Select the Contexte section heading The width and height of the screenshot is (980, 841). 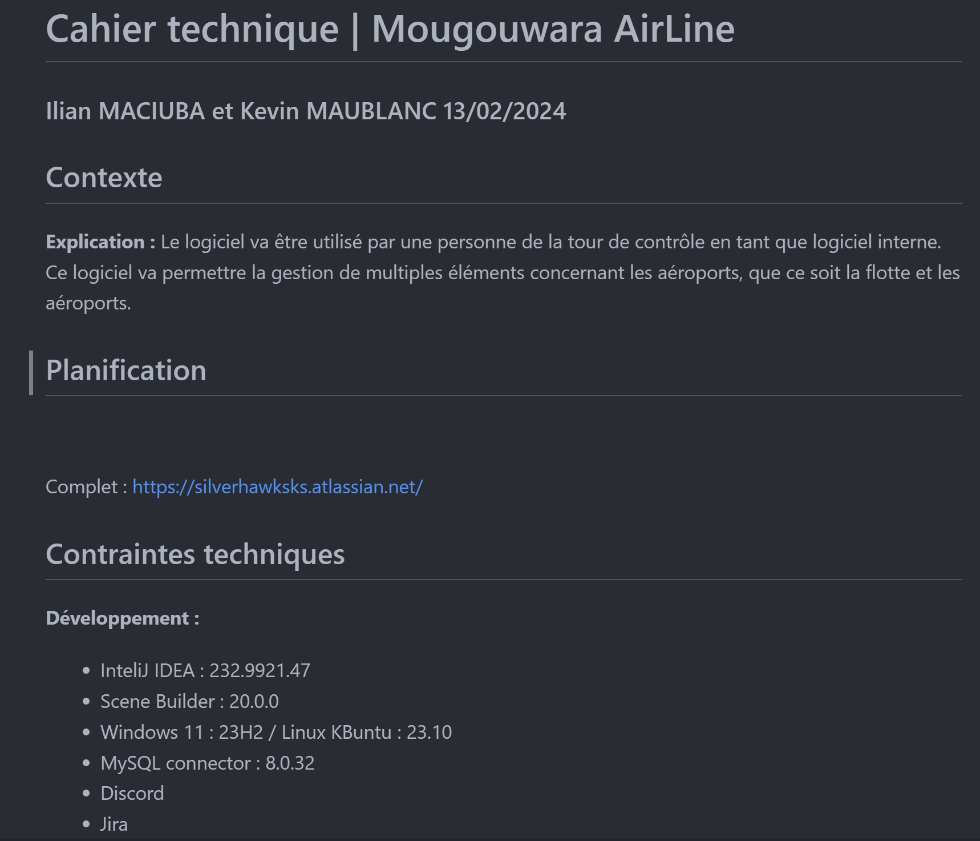coord(104,178)
